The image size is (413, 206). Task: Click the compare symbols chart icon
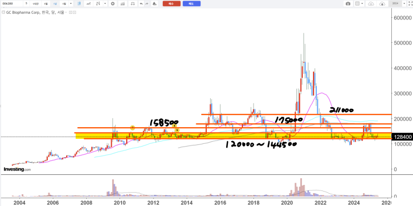(x=122, y=4)
